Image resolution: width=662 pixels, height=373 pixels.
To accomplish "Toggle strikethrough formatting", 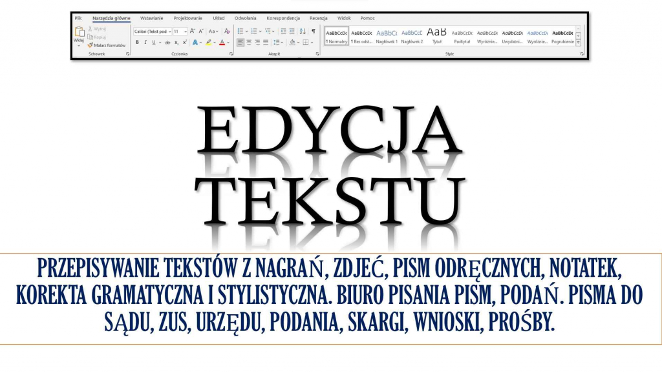I will point(167,42).
